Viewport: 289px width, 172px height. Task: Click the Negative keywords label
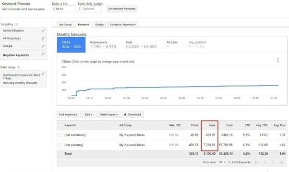16,55
